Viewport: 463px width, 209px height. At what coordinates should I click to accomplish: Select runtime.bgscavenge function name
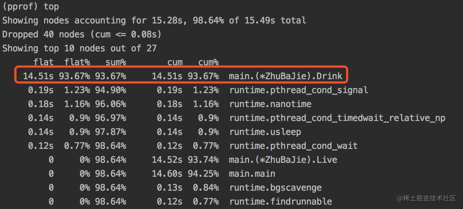click(275, 188)
